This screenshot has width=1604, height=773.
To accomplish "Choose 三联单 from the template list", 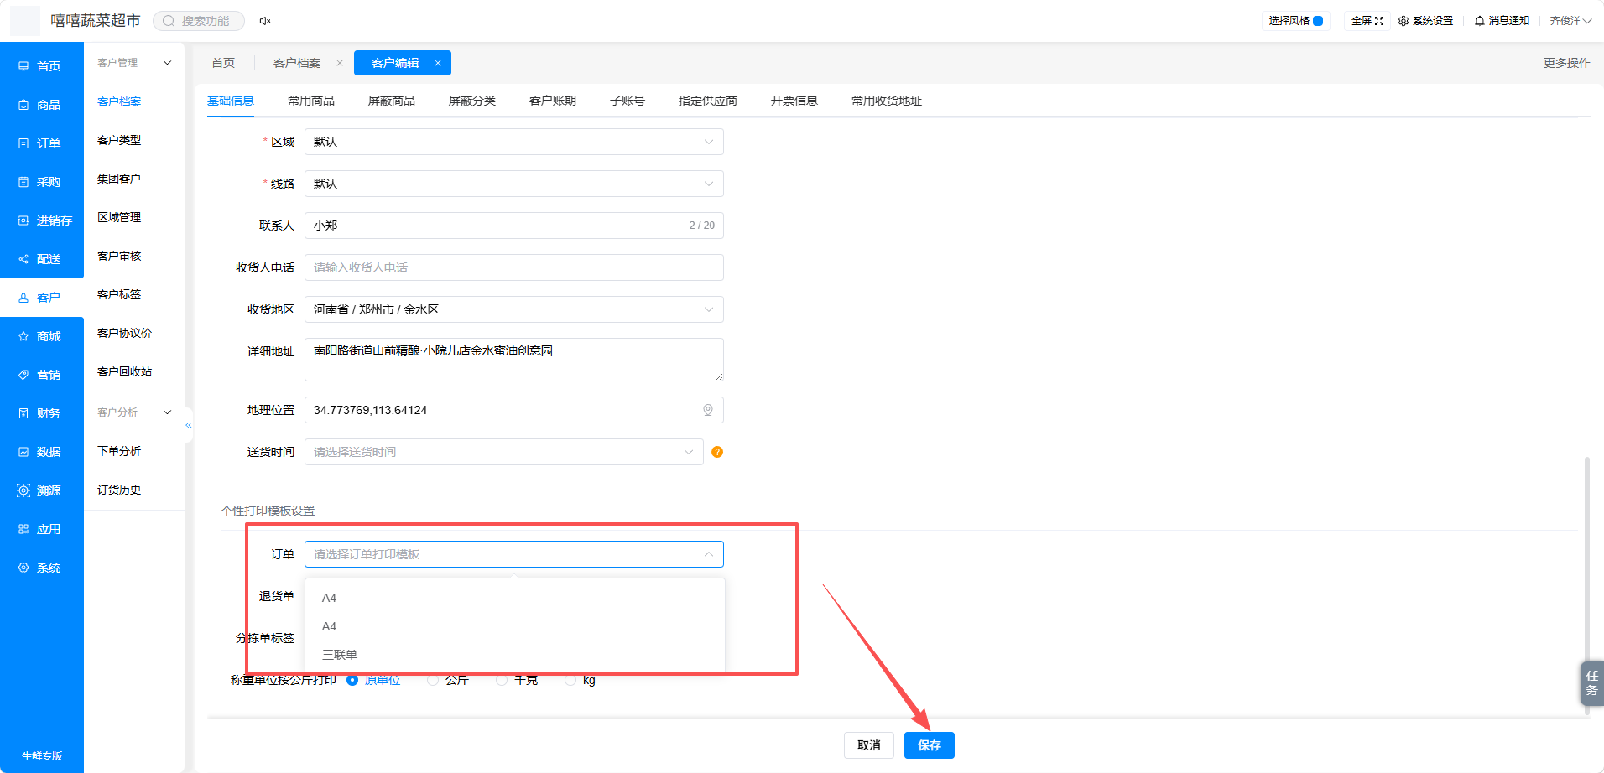I will 514,655.
